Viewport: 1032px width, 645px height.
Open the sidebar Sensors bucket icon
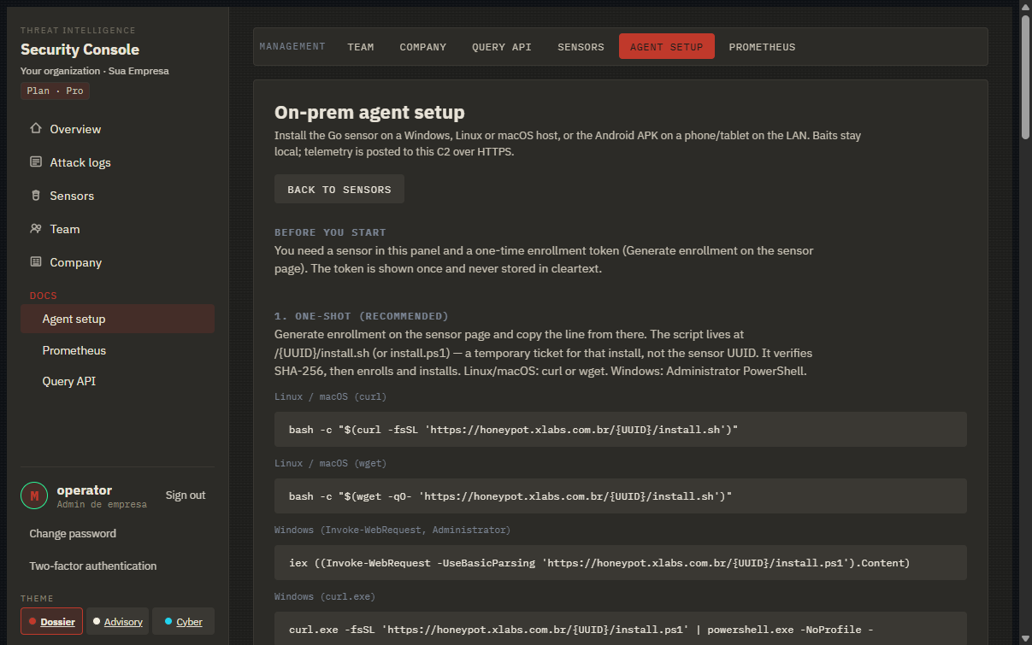(36, 196)
